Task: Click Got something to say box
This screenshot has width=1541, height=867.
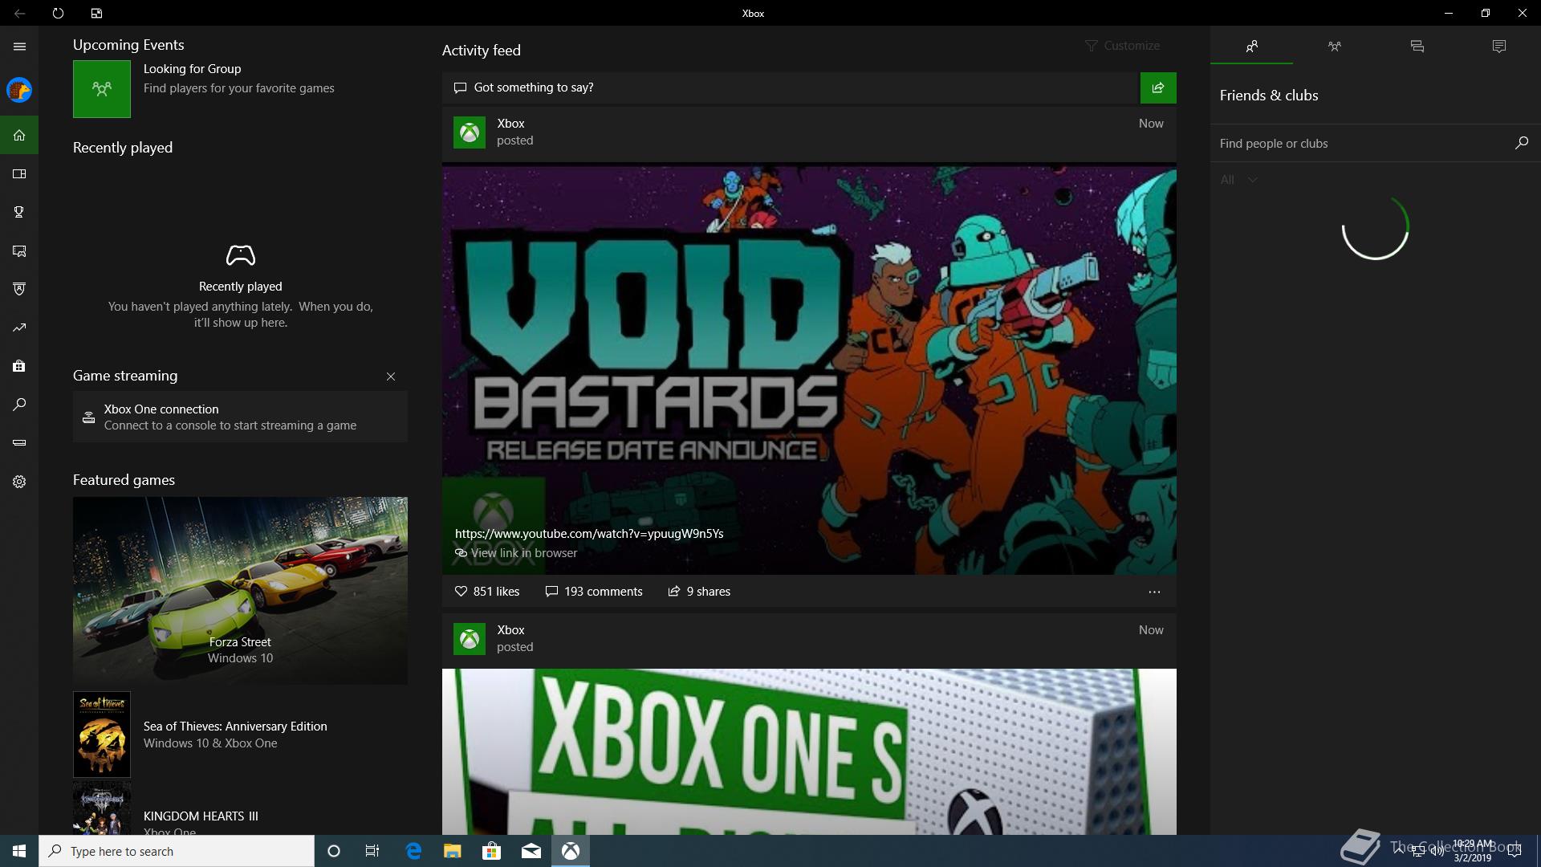Action: pyautogui.click(x=791, y=88)
